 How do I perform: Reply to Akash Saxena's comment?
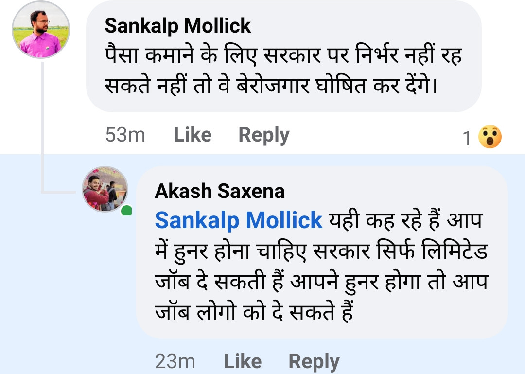point(314,361)
